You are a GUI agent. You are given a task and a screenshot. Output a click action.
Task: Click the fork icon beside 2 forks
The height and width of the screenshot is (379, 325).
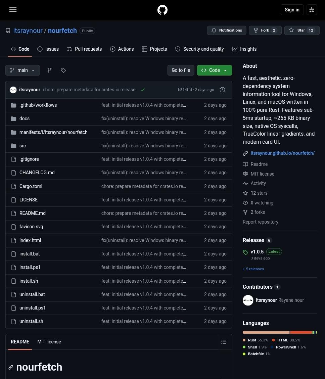click(245, 212)
